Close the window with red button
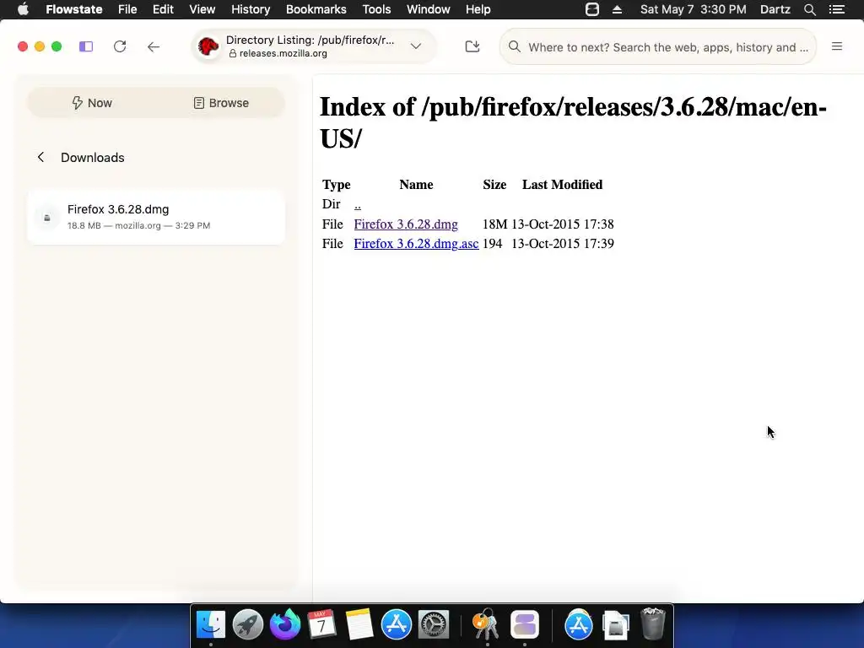Screen dimensions: 864x648 [23, 47]
